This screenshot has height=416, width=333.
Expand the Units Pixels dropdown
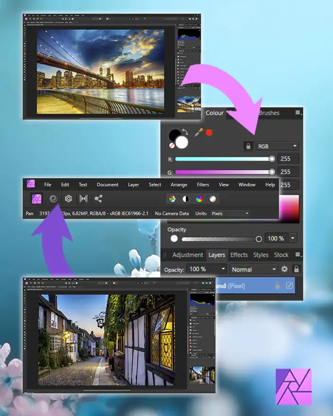pyautogui.click(x=230, y=214)
